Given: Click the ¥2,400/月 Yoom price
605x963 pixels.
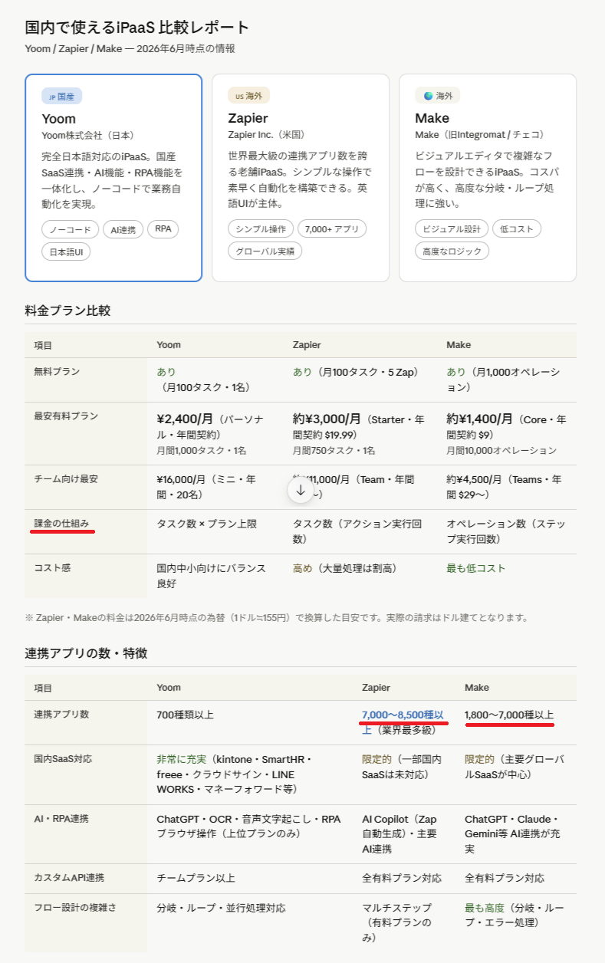Looking at the screenshot, I should (x=186, y=419).
